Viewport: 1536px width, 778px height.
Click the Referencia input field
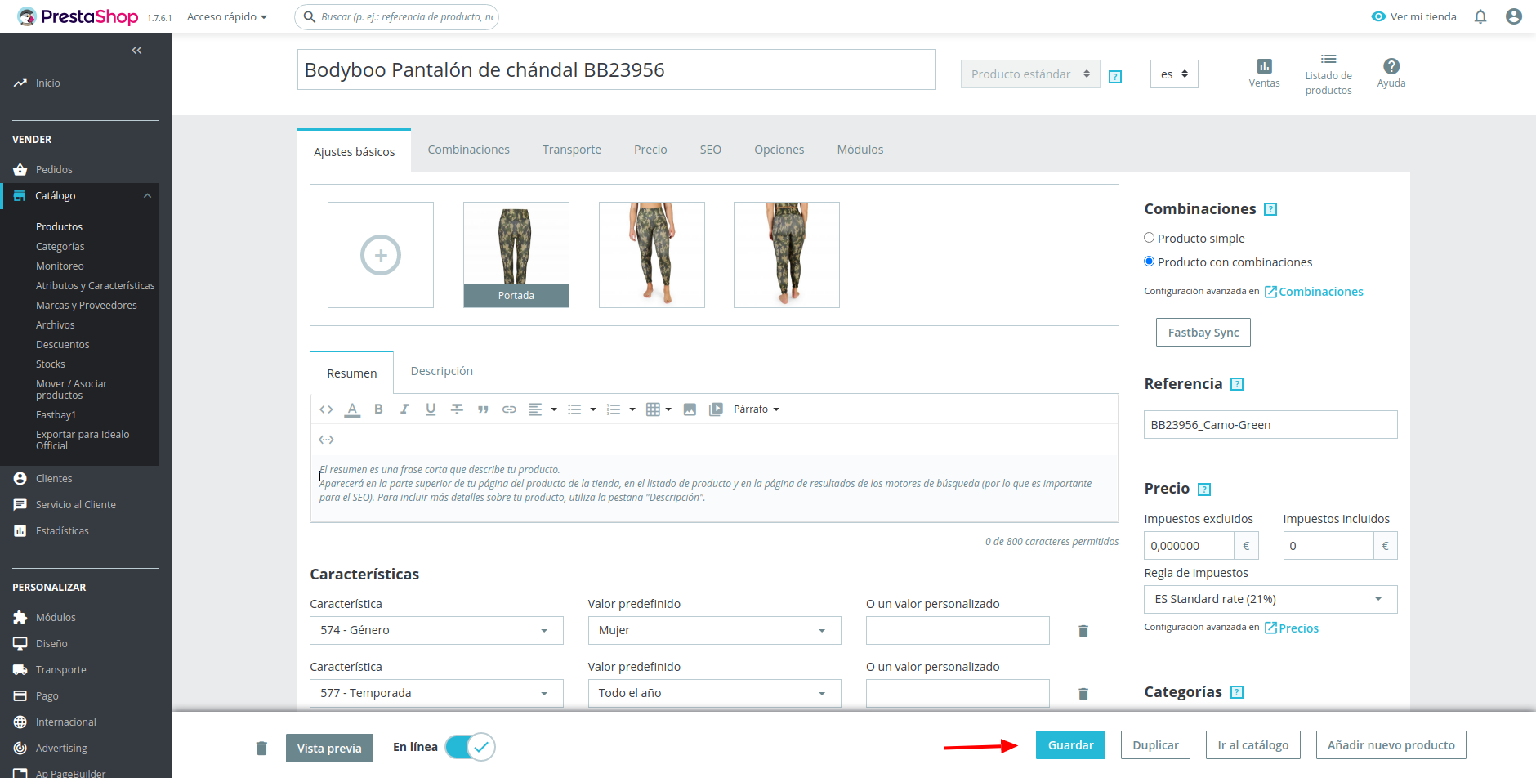pos(1270,425)
